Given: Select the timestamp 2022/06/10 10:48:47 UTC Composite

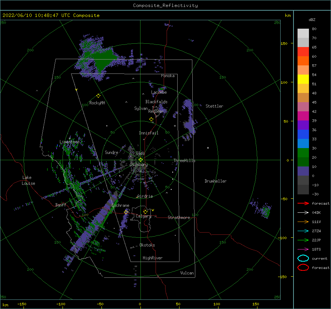Looking at the screenshot, I should click(51, 15).
